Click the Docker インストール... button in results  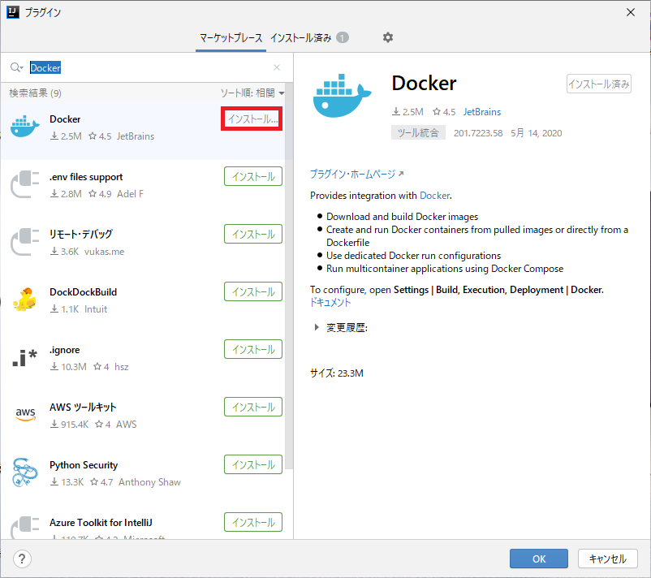[252, 119]
